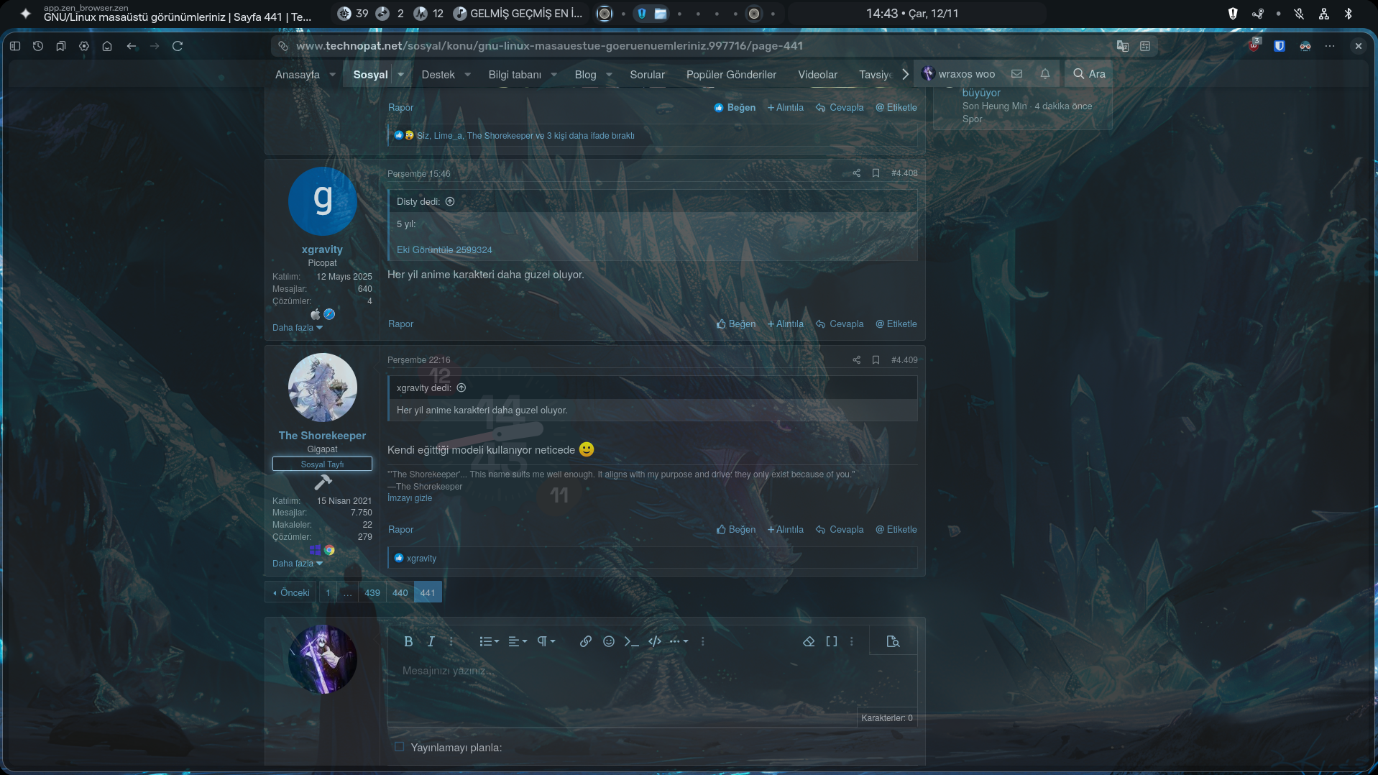Go to the previous page with Önceki
Image resolution: width=1378 pixels, height=775 pixels.
tap(291, 593)
